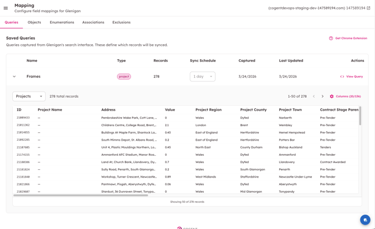Click the Address column header

point(109,109)
